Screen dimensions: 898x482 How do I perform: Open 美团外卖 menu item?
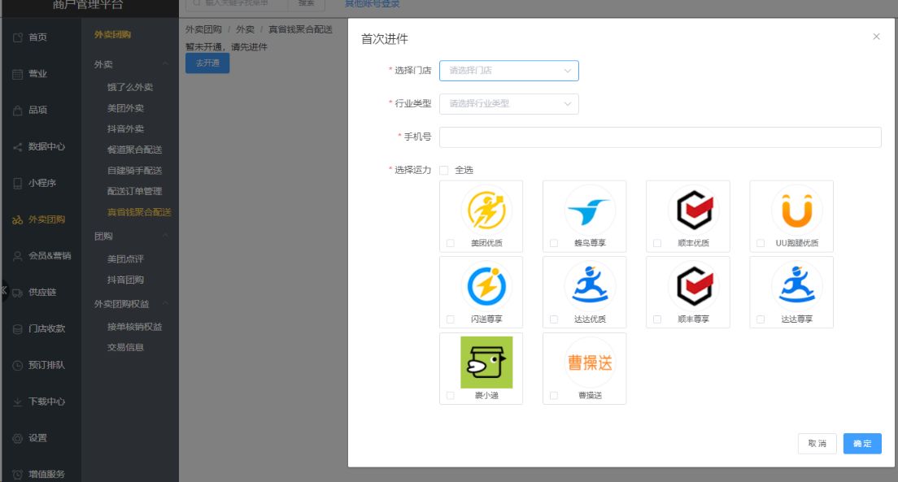[125, 108]
